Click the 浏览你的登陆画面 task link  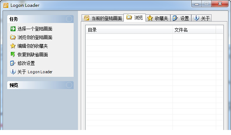(x=35, y=37)
